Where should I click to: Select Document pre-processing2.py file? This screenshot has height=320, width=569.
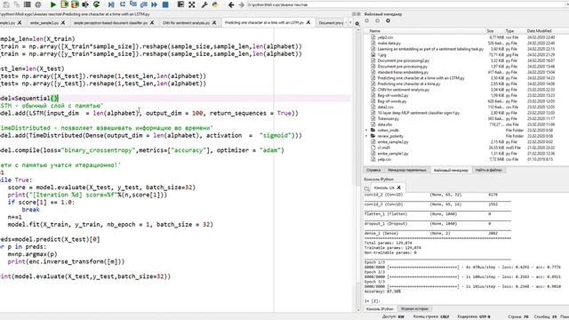tap(403, 60)
